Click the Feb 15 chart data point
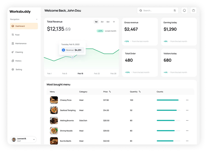207x152 pixels. point(72,57)
